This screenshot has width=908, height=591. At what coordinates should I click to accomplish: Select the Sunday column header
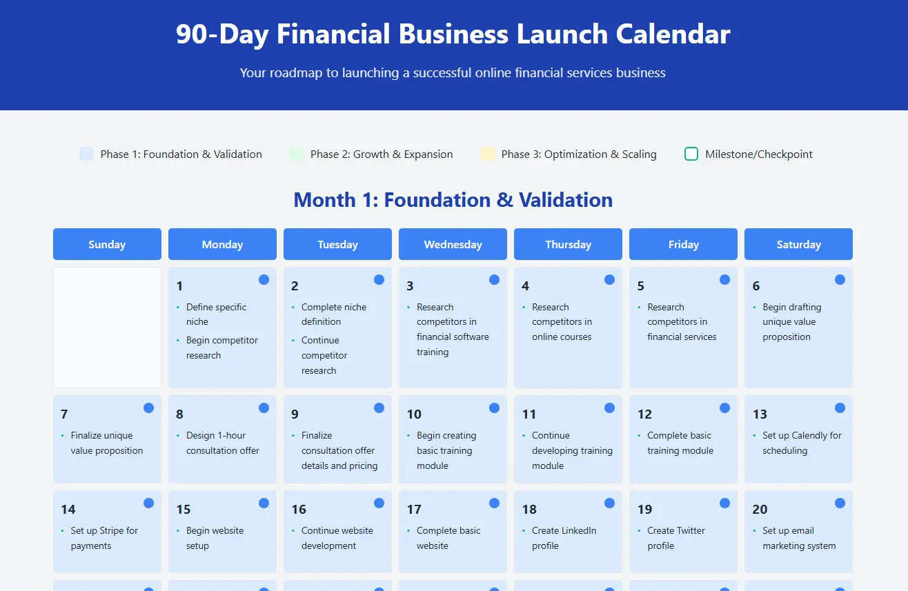coord(107,244)
